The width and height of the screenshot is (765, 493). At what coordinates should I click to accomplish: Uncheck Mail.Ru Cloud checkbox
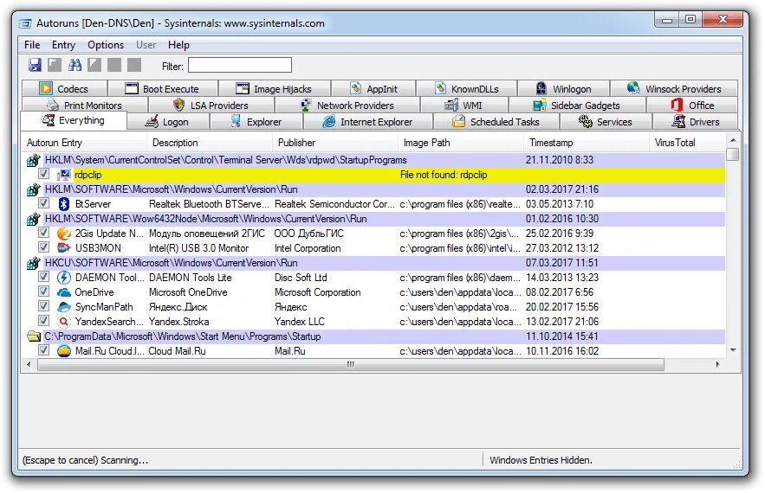[43, 349]
